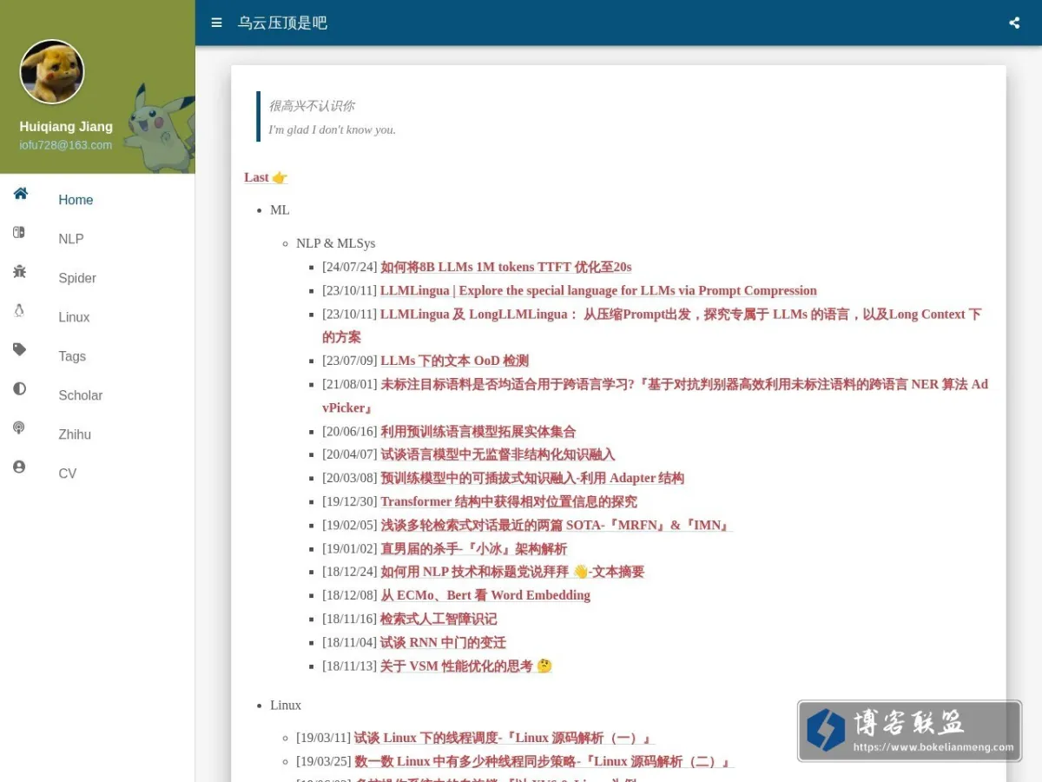This screenshot has width=1042, height=782.
Task: Open 试谈语言模型中无监督非结构化知识融入 article
Action: [498, 454]
